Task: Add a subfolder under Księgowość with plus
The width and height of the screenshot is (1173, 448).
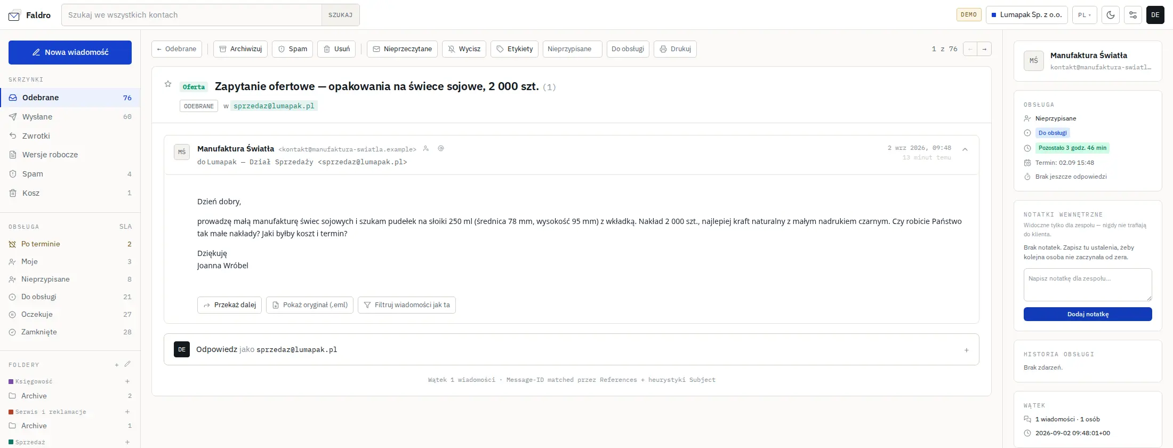Action: pos(127,381)
